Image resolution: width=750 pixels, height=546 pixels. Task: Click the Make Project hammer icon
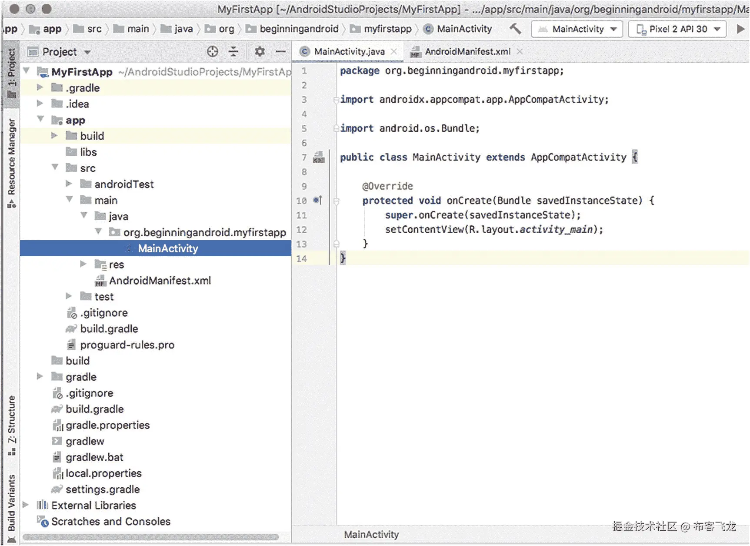pos(515,29)
